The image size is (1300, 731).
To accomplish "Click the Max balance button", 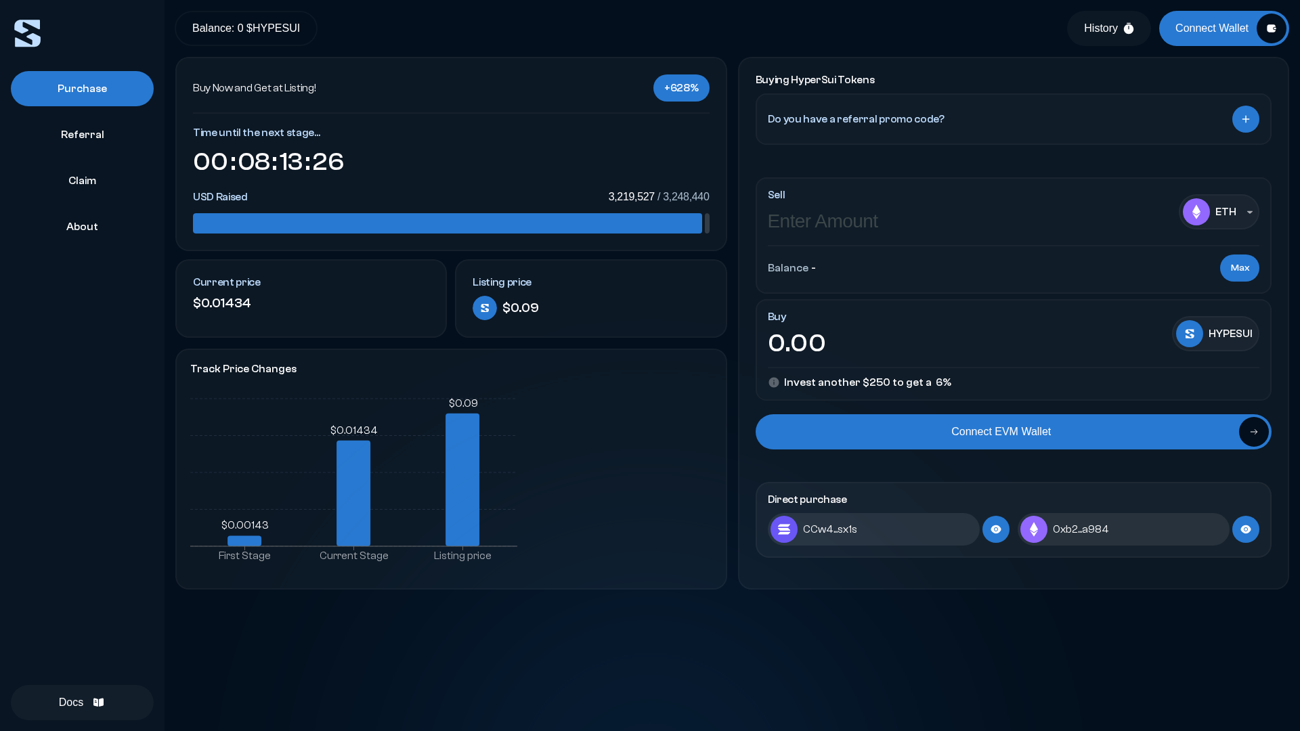I will 1239,268.
